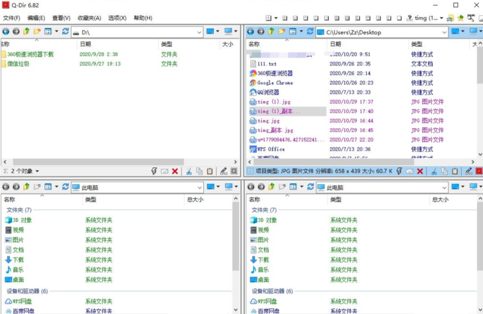Sort D:\ pane by 类型 column
The image size is (483, 314).
point(189,44)
